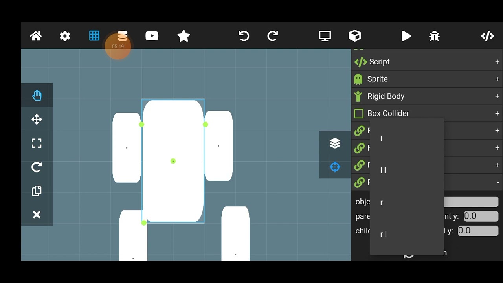Expand the Box Collider component plus
Image resolution: width=503 pixels, height=283 pixels.
pyautogui.click(x=497, y=113)
